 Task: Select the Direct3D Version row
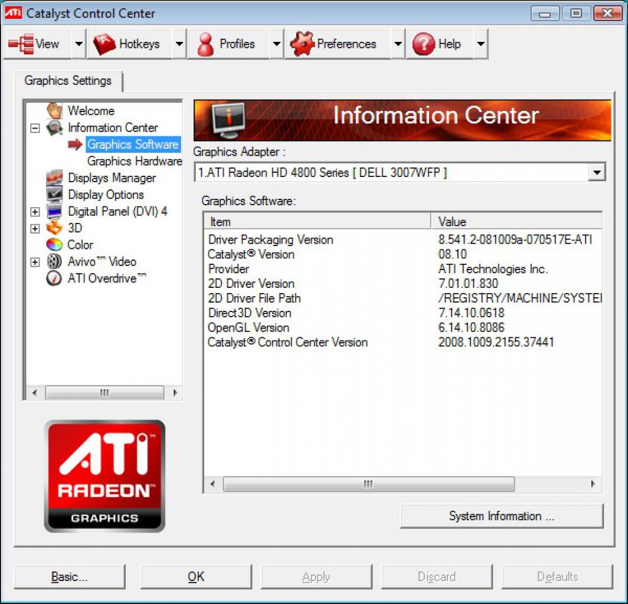pyautogui.click(x=403, y=313)
